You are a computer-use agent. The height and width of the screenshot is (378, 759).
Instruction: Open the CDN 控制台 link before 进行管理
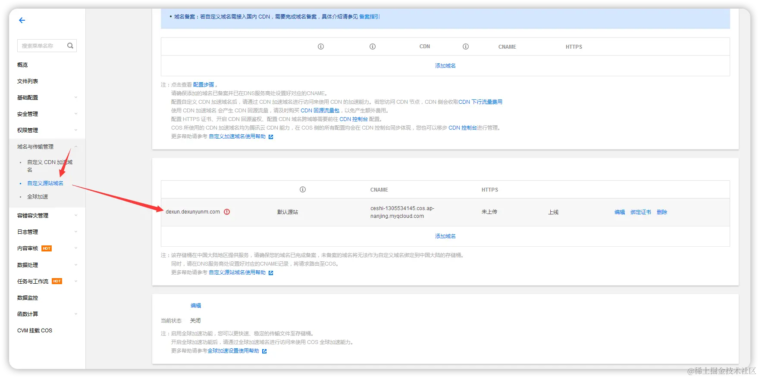(x=463, y=128)
